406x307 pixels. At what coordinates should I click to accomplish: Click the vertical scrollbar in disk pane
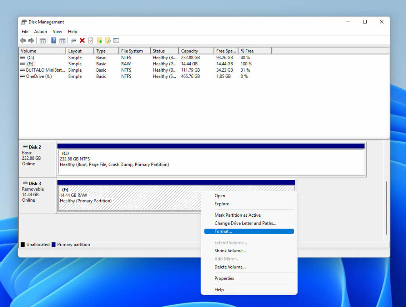pos(387,208)
